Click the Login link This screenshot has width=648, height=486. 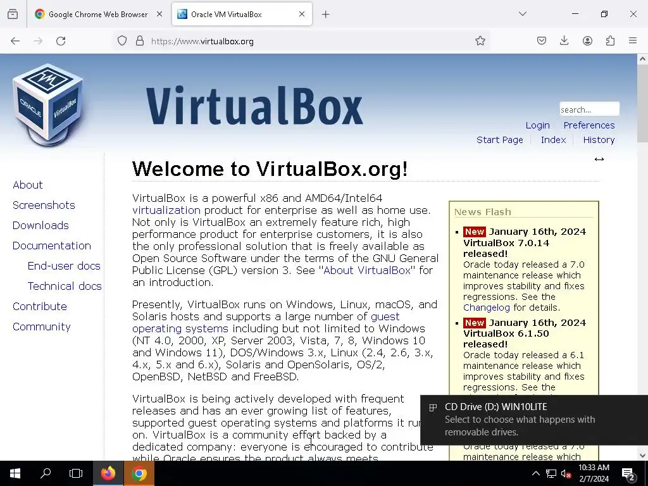[537, 125]
